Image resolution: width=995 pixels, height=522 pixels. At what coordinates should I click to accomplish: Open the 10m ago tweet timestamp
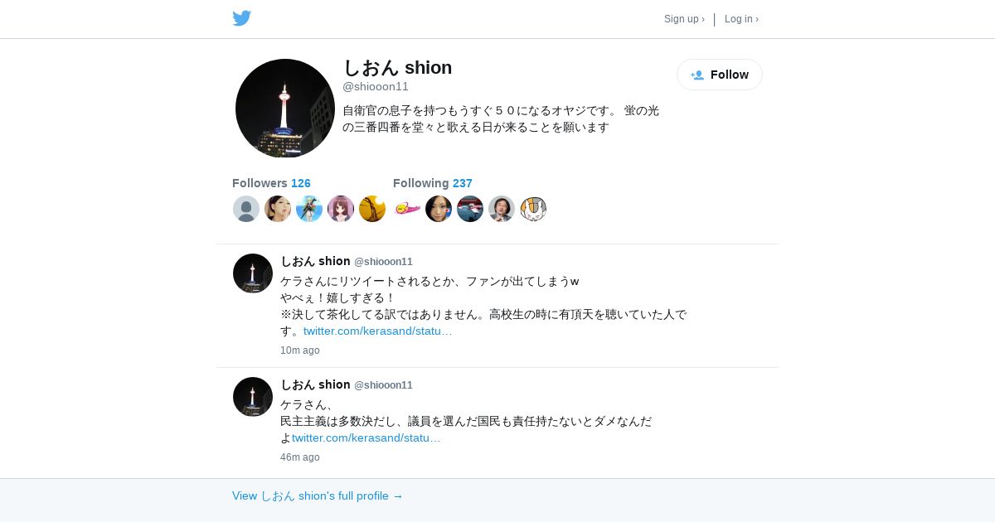click(x=299, y=350)
